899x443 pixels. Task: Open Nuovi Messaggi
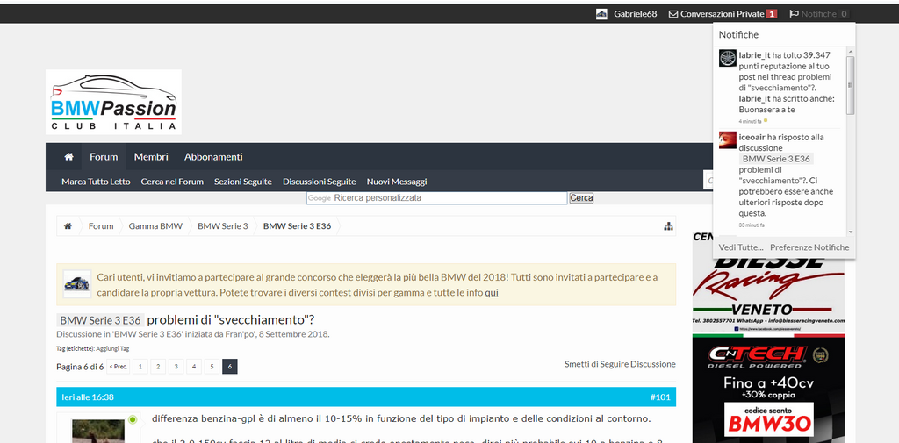pyautogui.click(x=397, y=182)
